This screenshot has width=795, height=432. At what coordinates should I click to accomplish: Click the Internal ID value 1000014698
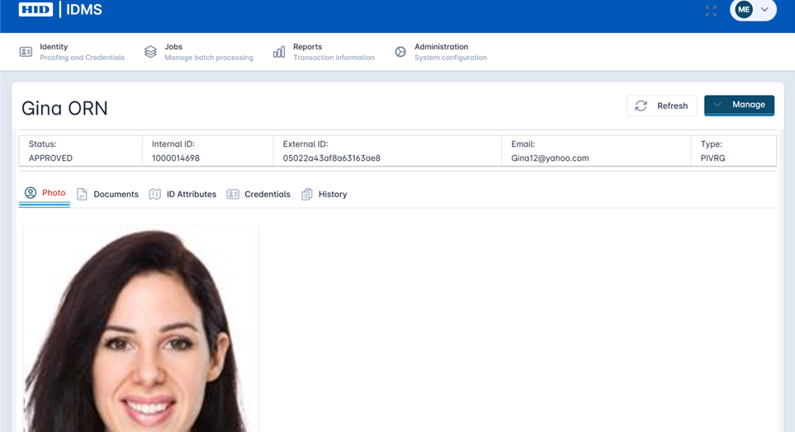(x=176, y=158)
